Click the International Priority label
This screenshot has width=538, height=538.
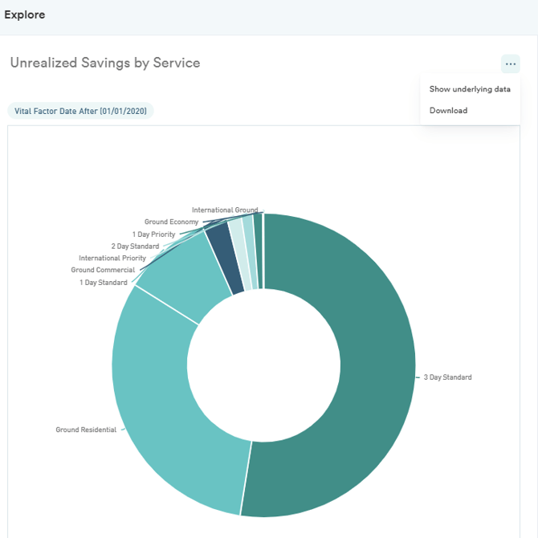pos(112,258)
